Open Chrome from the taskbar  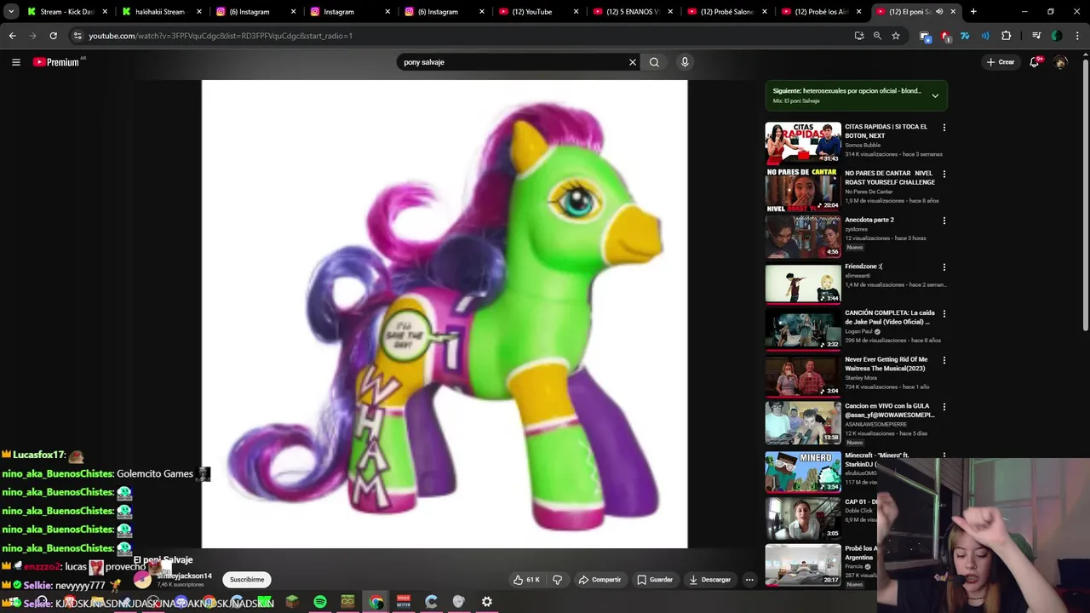(376, 602)
